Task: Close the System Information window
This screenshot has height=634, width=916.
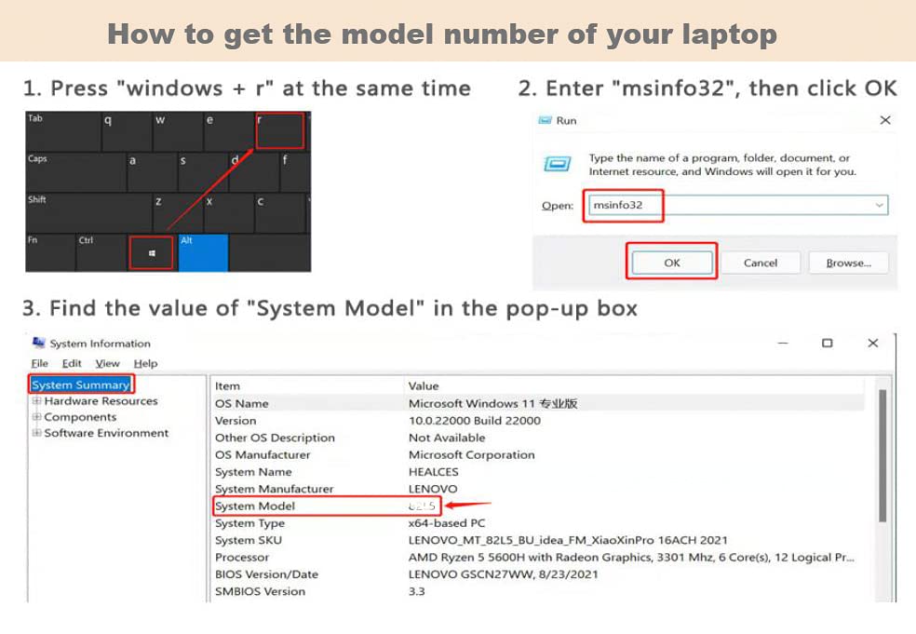Action: [873, 343]
